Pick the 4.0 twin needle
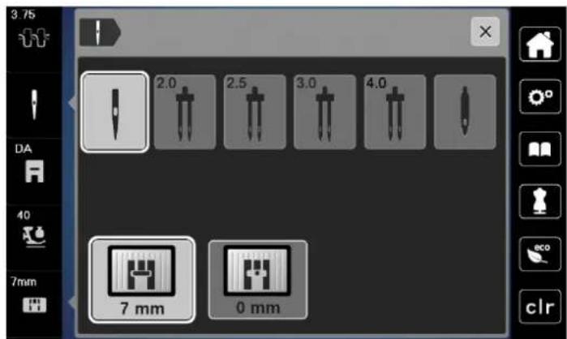 [394, 112]
